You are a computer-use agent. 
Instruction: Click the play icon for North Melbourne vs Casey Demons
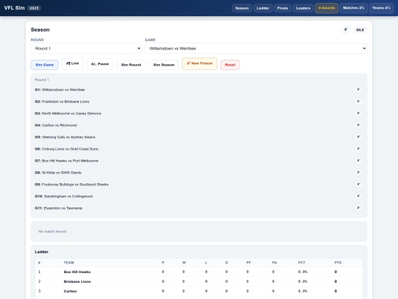point(358,113)
